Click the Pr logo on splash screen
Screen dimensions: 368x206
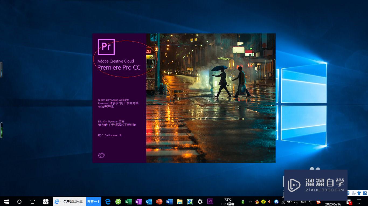click(106, 47)
